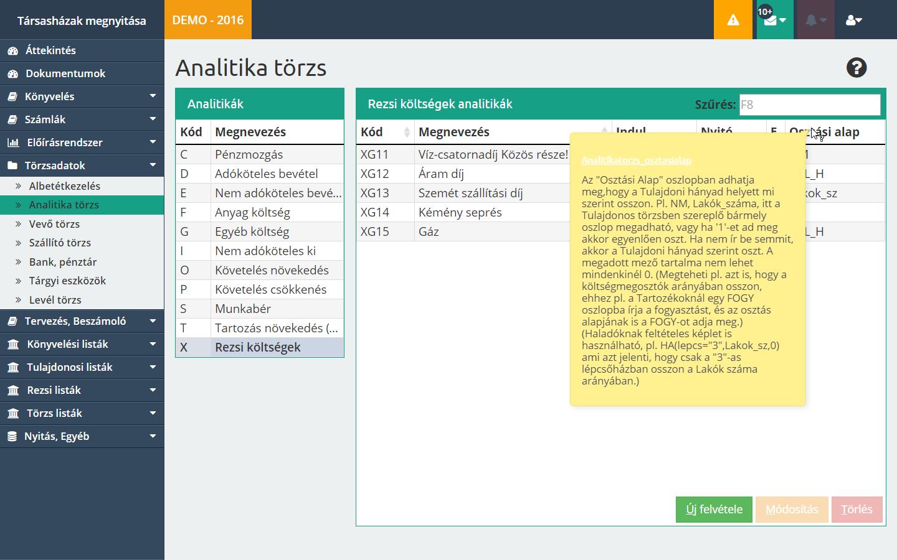The image size is (897, 560).
Task: Click the Nyitás, Egyéb database icon
Action: pyautogui.click(x=12, y=437)
